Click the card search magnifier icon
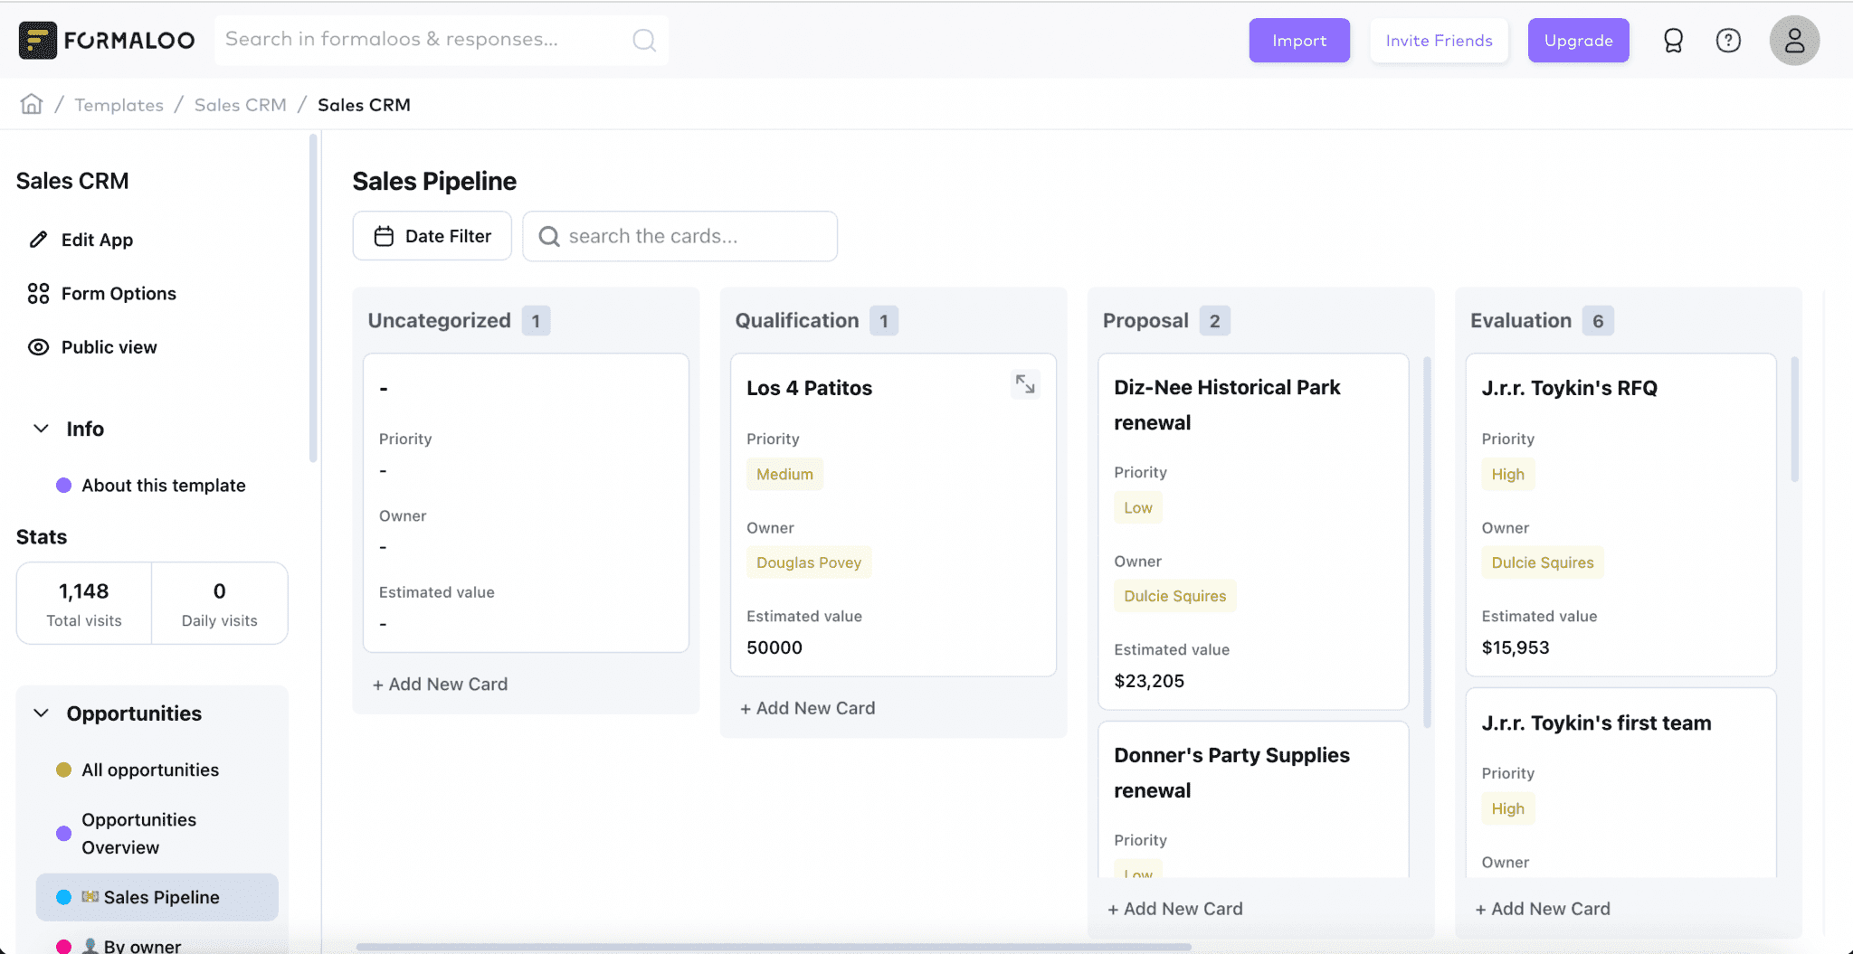This screenshot has height=954, width=1853. click(549, 236)
